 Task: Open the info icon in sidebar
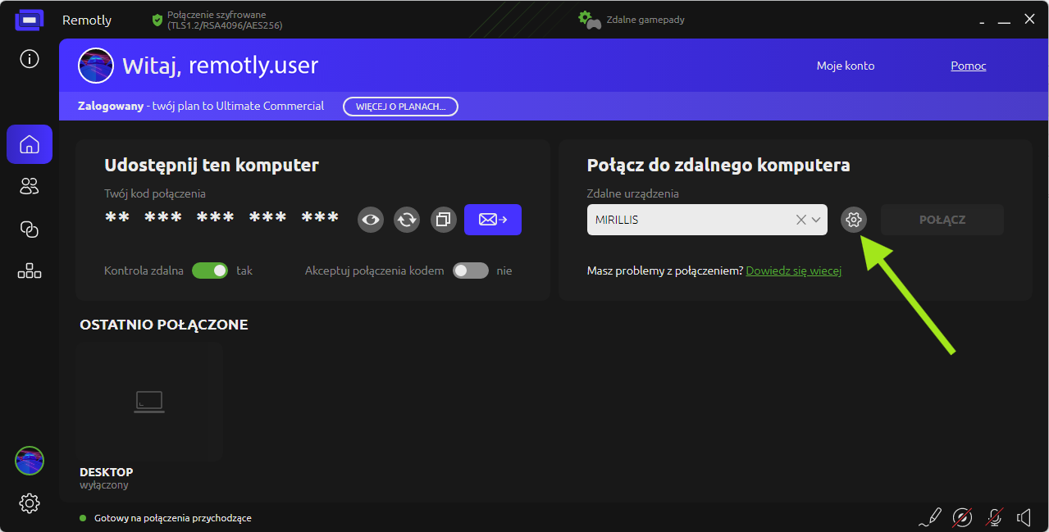[x=30, y=59]
